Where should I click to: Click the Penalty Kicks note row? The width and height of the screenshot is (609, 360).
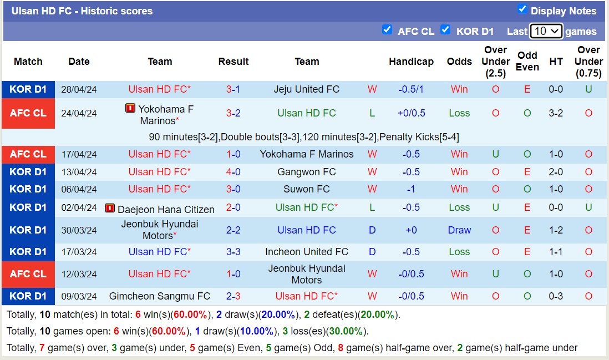coord(304,136)
